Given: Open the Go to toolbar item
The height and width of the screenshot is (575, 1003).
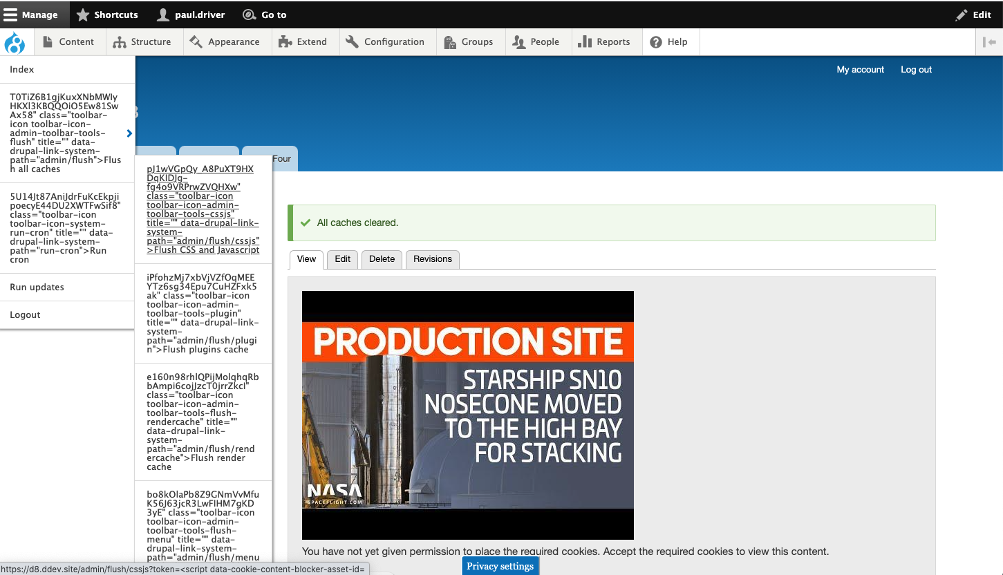Looking at the screenshot, I should pos(265,15).
